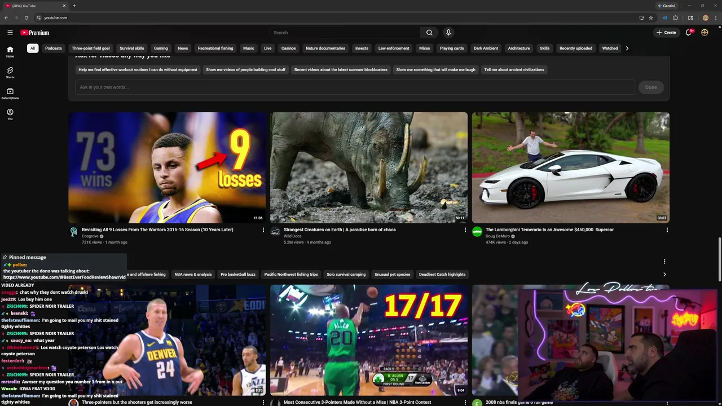The image size is (722, 406).
Task: Open the Strangest Creatures on Earth title
Action: (x=340, y=230)
